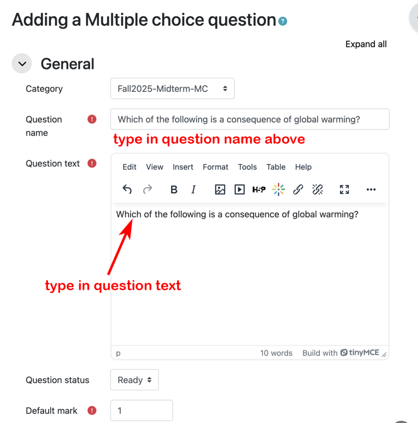Viewport: 418px width, 423px height.
Task: Switch editor to fullscreen mode
Action: click(x=344, y=190)
